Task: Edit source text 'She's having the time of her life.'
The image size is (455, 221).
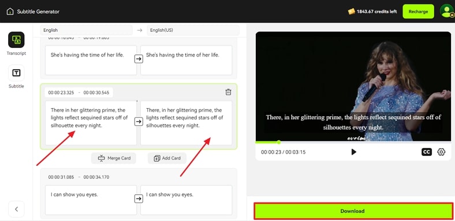Action: coord(91,60)
